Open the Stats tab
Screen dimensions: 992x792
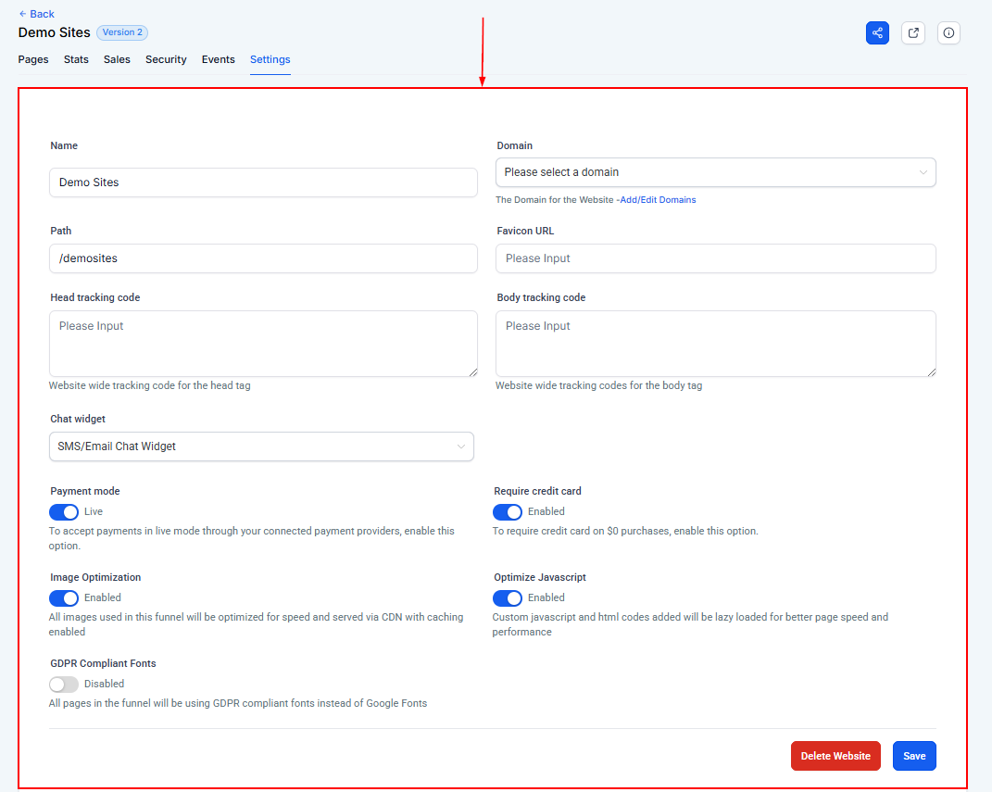pyautogui.click(x=76, y=59)
